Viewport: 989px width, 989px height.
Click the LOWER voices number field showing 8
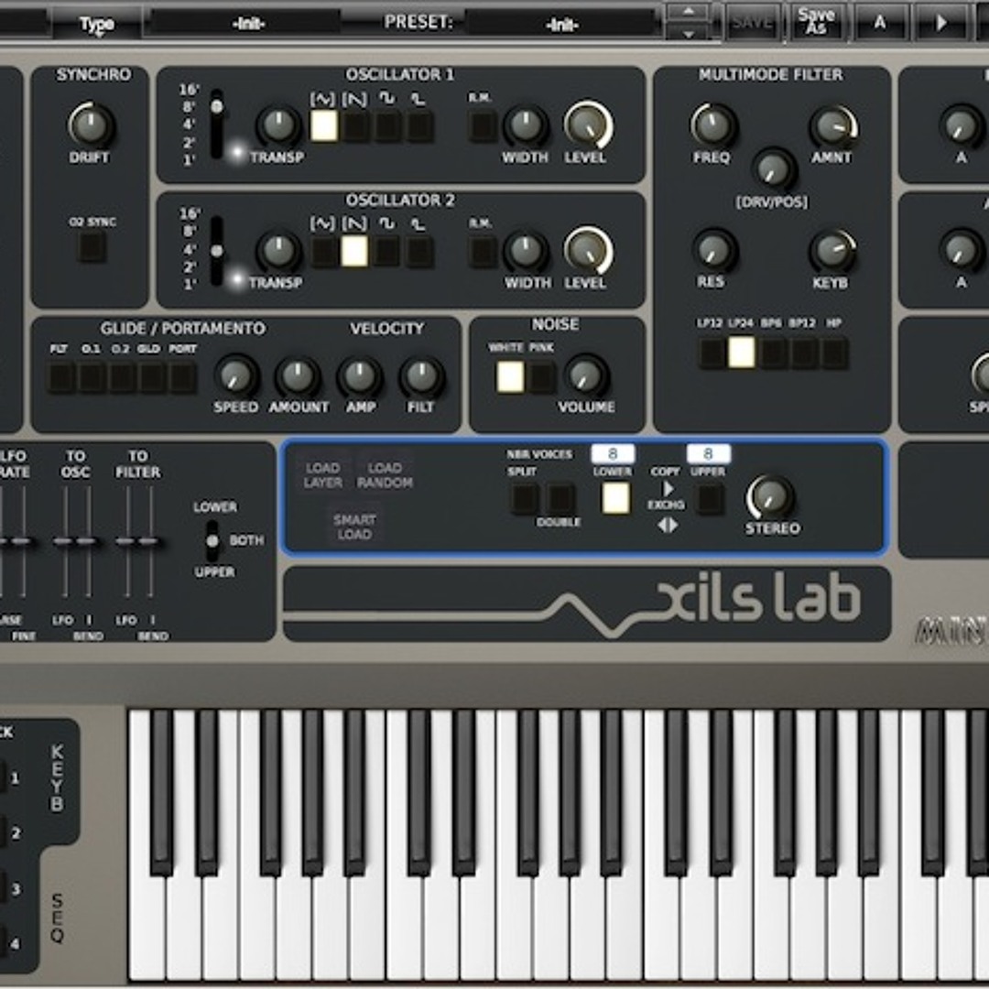(x=614, y=452)
